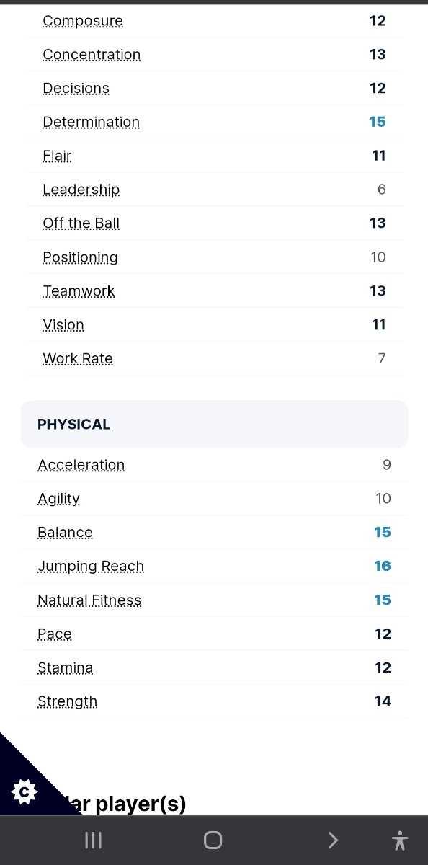Select the Decisions attribute label
Viewport: 428px width, 865px height.
coord(76,89)
